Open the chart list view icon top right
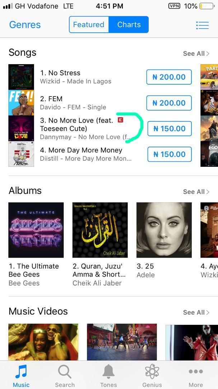Viewport: 218px width, 389px height. pos(202,25)
